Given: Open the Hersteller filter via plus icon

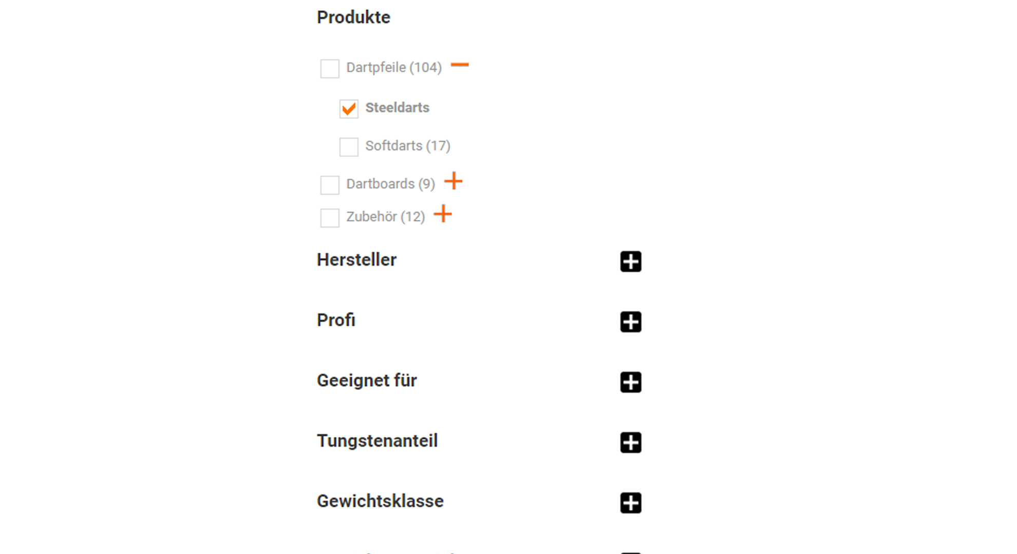Looking at the screenshot, I should (x=631, y=262).
